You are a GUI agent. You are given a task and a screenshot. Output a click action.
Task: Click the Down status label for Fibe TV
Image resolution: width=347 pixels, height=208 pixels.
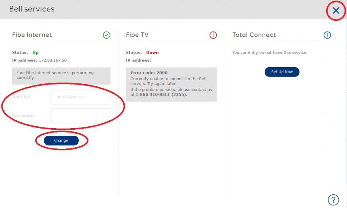(x=152, y=52)
